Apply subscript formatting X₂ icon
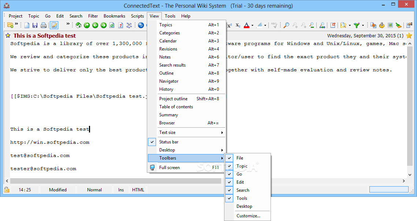Viewport: 417px width, 221px height. (238, 25)
